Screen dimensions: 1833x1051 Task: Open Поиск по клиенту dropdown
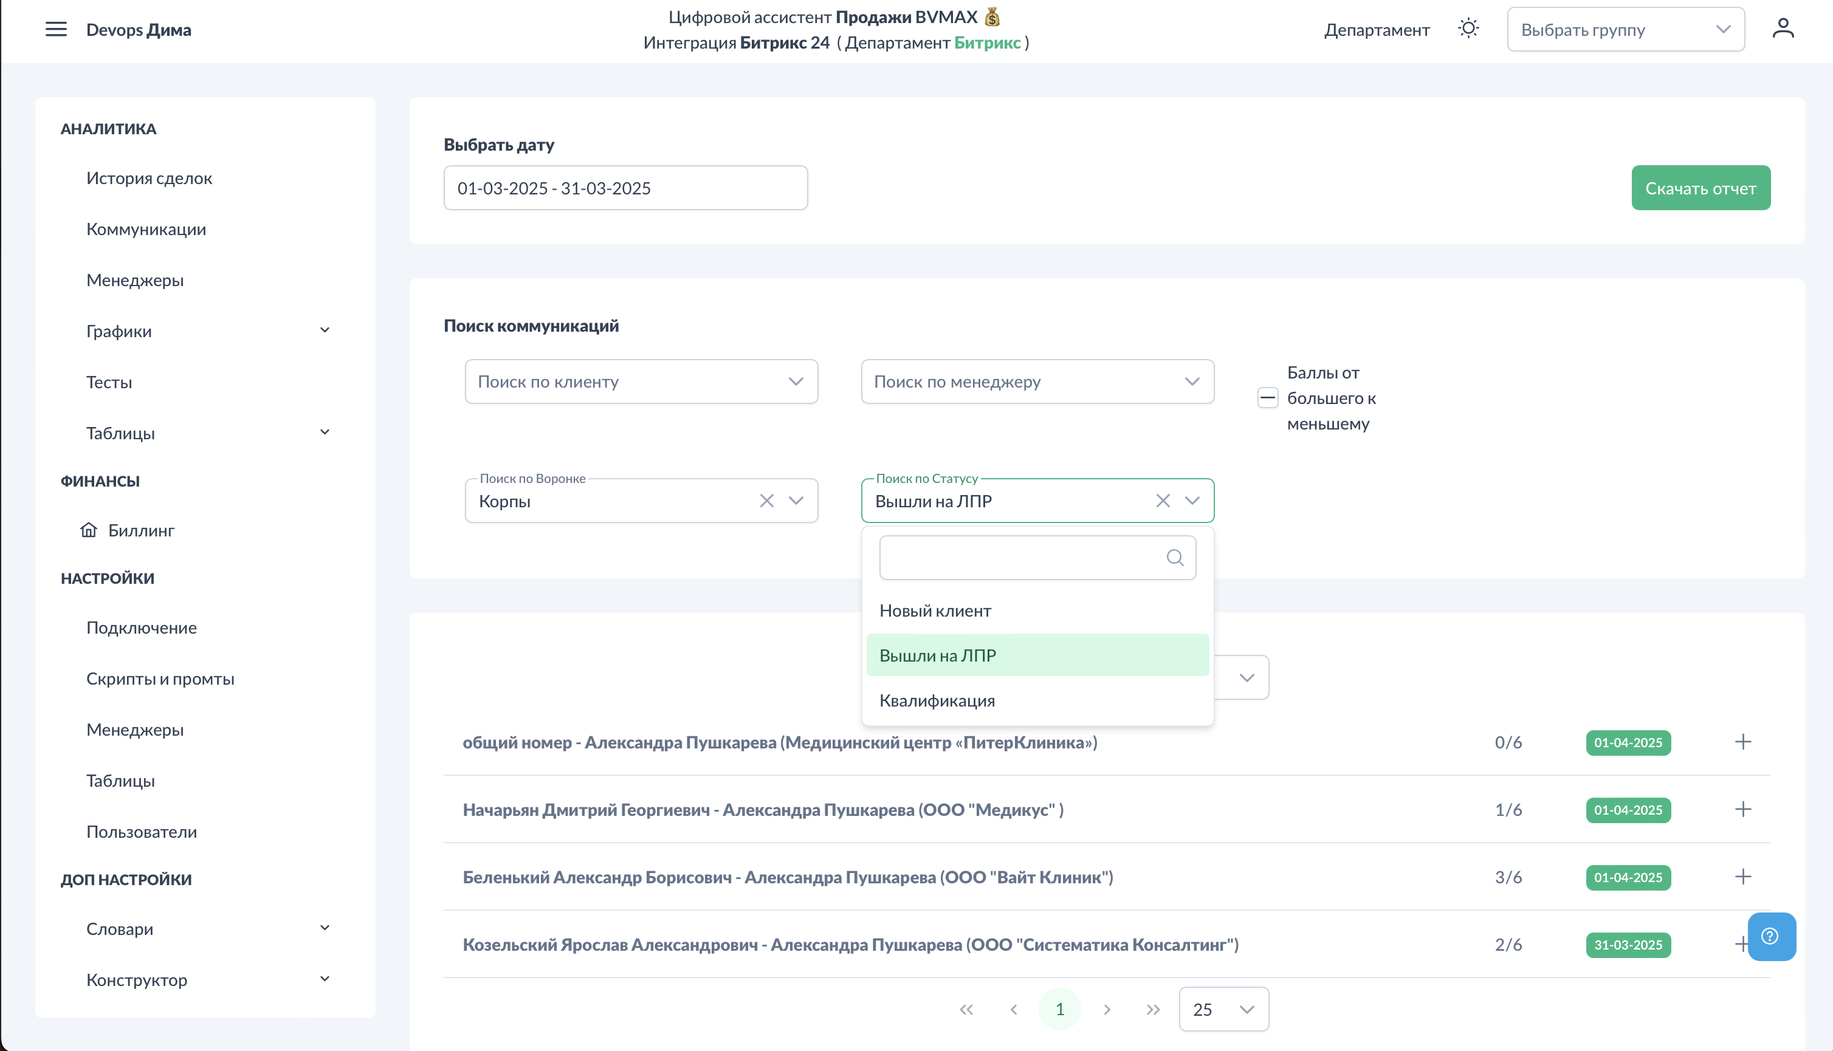pyautogui.click(x=641, y=381)
